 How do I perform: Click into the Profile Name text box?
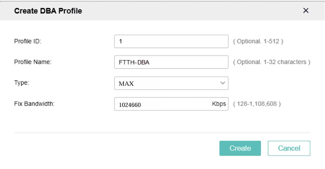(171, 62)
